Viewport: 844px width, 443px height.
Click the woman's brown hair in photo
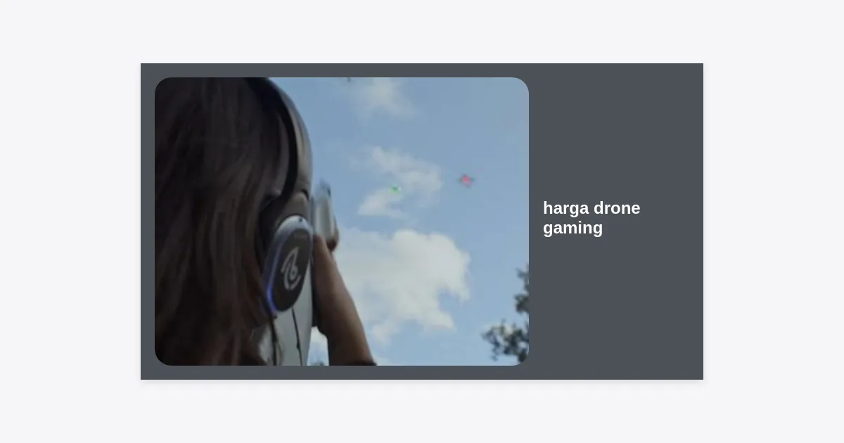[204, 211]
